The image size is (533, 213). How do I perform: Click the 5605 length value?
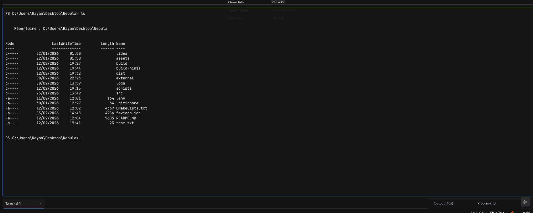click(x=109, y=118)
